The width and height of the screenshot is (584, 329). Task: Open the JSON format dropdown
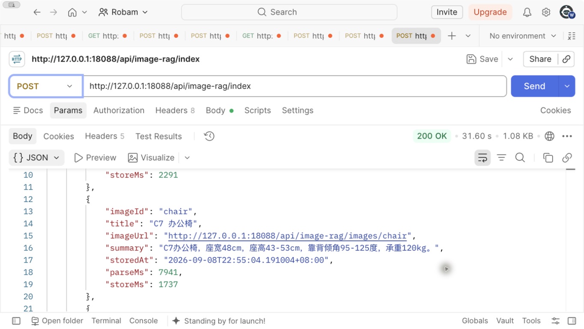click(x=36, y=158)
